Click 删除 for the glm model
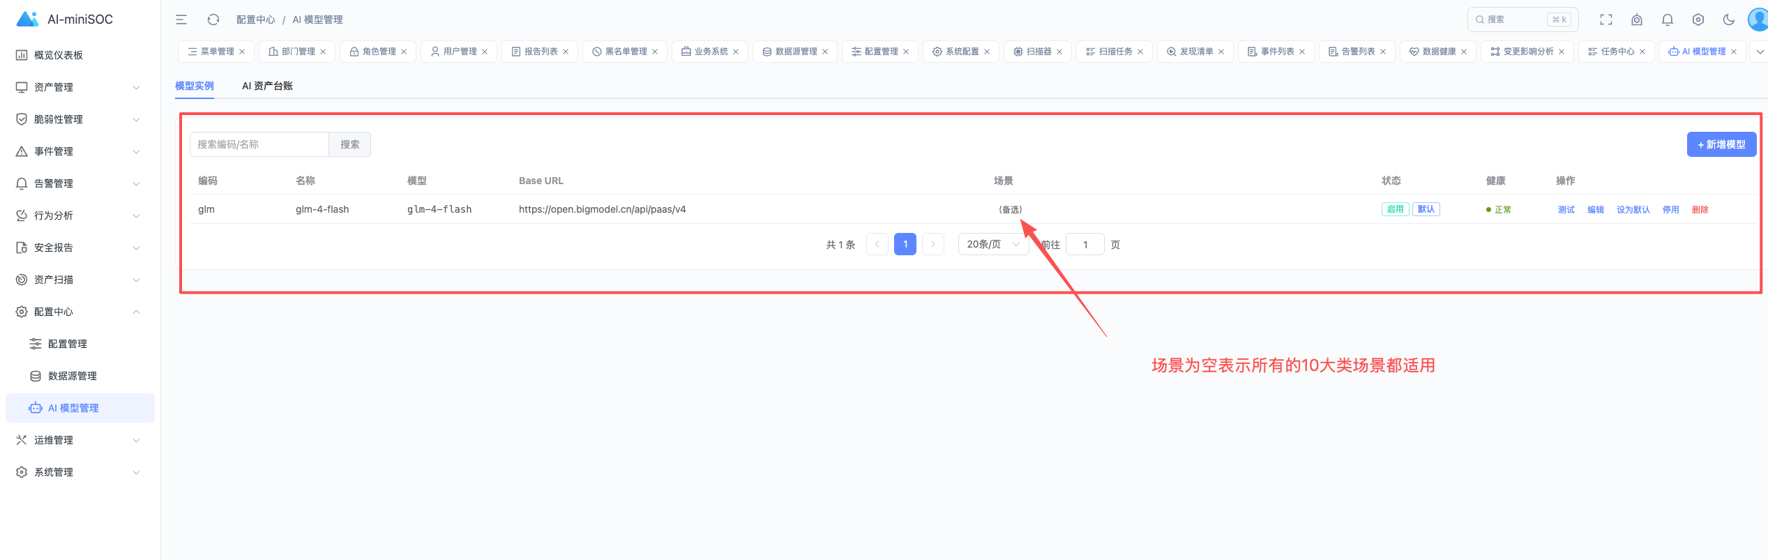This screenshot has width=1768, height=560. click(1700, 209)
